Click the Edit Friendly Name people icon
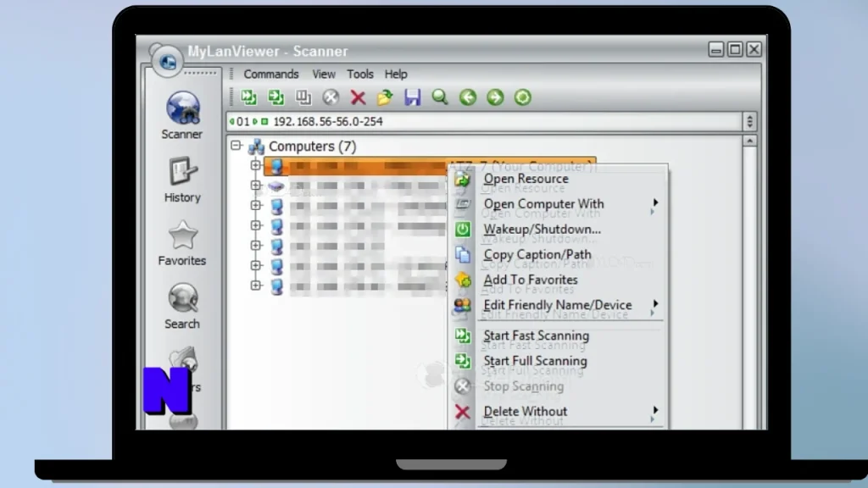Viewport: 868px width, 488px height. tap(463, 305)
